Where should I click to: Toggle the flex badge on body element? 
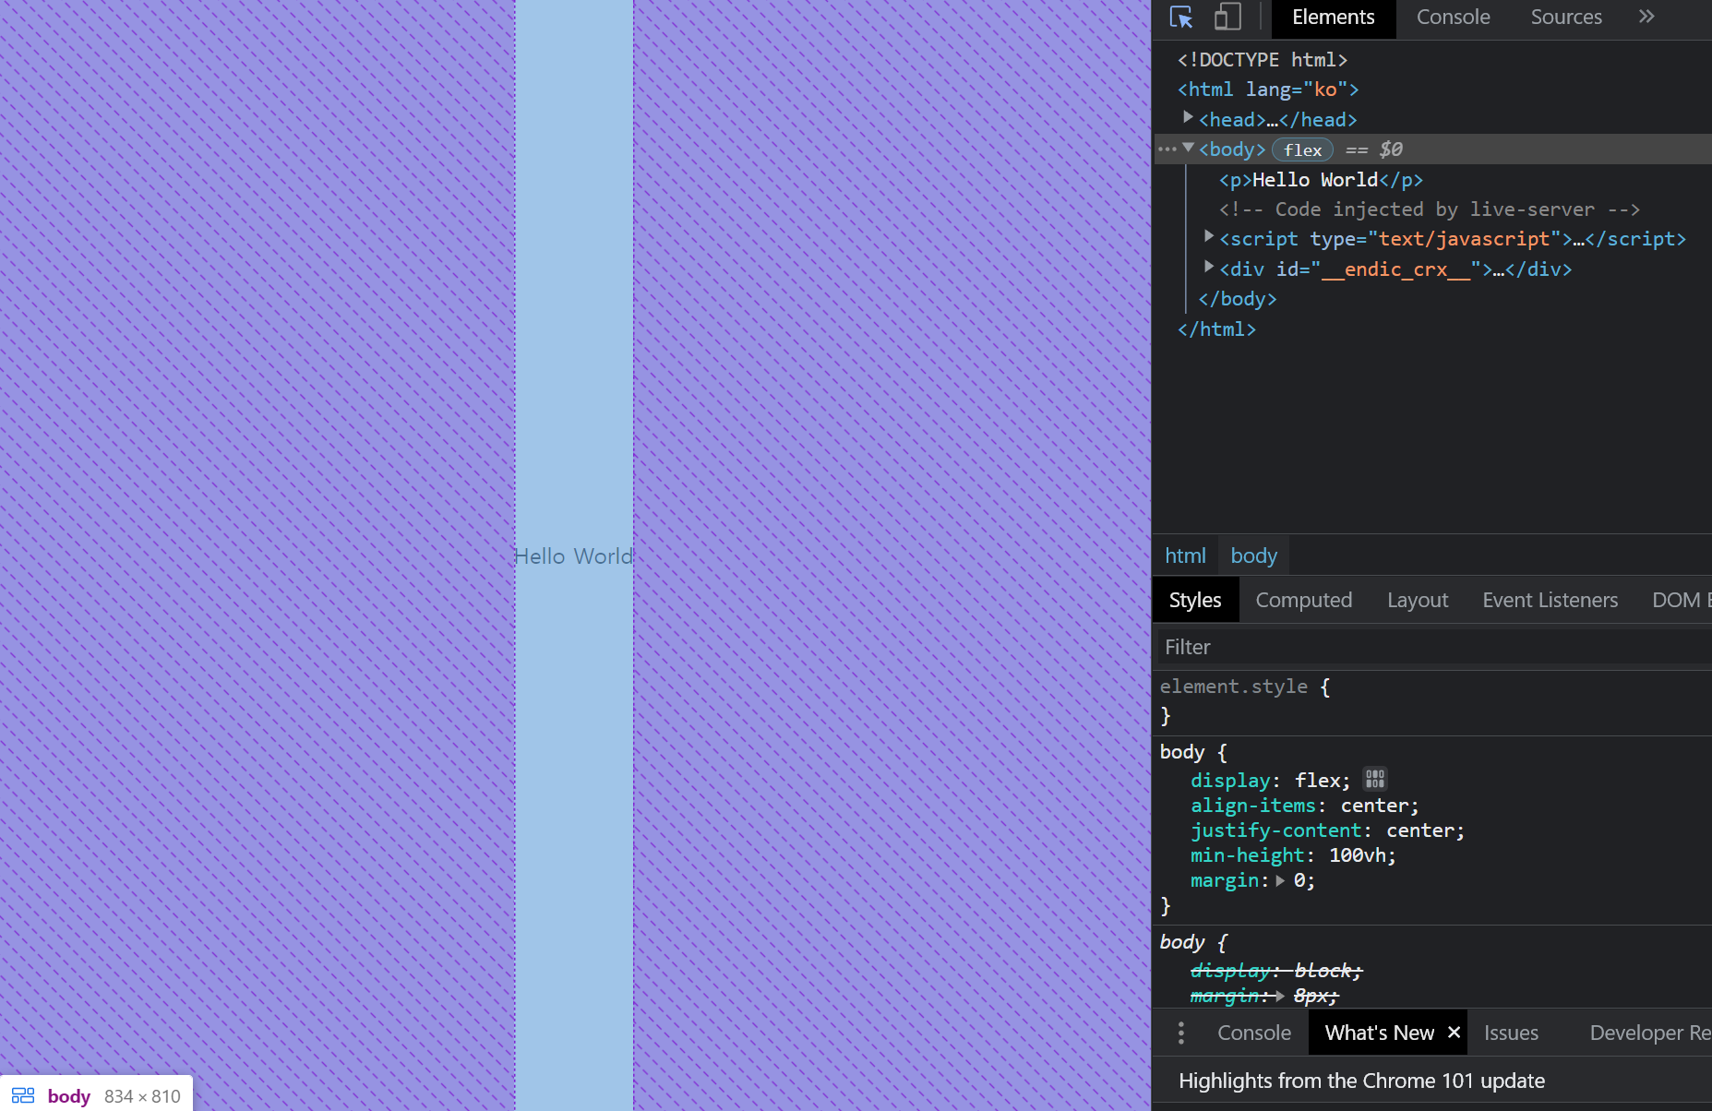[x=1302, y=149]
